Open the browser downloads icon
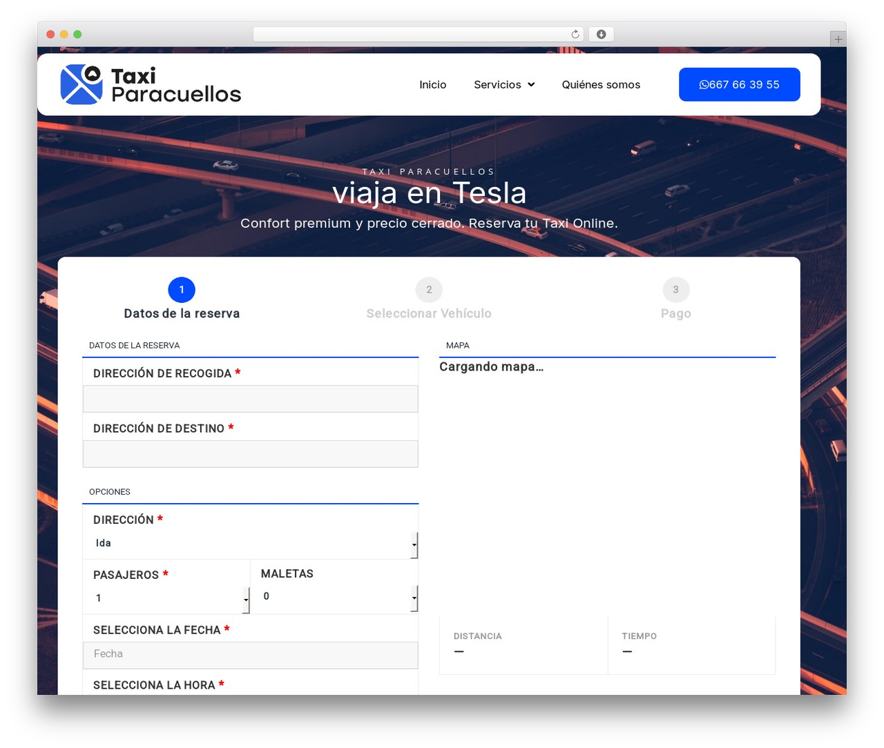Viewport: 884px width, 748px height. click(602, 35)
